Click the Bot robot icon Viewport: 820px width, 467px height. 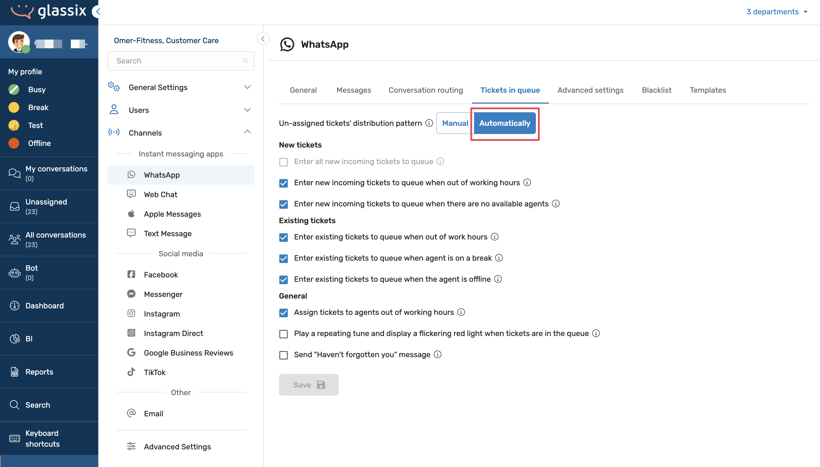(14, 273)
